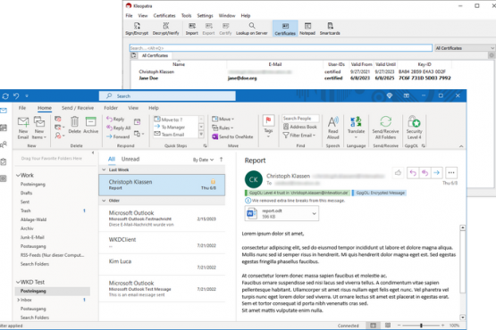
Task: Click New Email in Outlook ribbon
Action: [23, 128]
